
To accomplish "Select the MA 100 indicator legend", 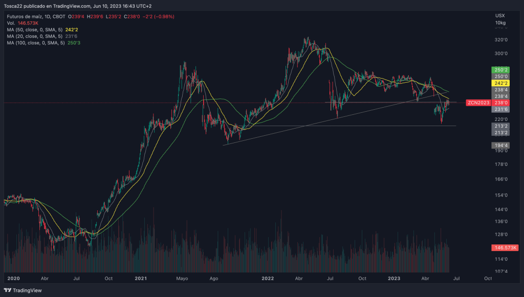I will click(37, 43).
